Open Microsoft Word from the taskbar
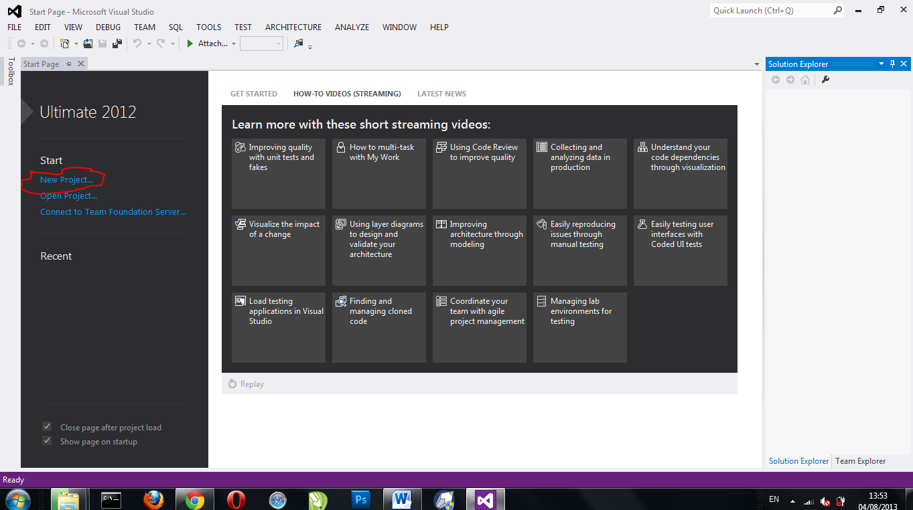The height and width of the screenshot is (510, 913). pyautogui.click(x=402, y=499)
